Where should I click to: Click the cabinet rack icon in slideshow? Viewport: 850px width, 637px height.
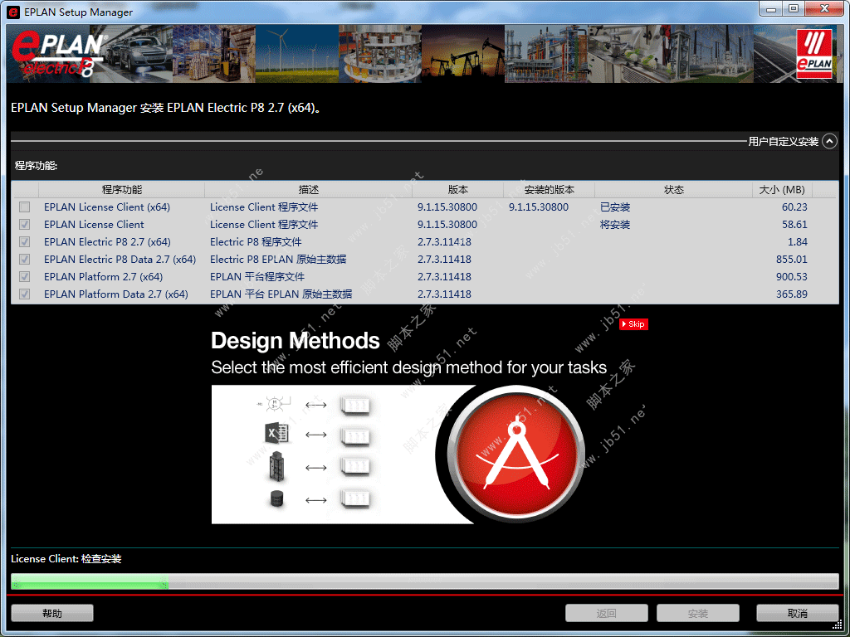coord(276,466)
